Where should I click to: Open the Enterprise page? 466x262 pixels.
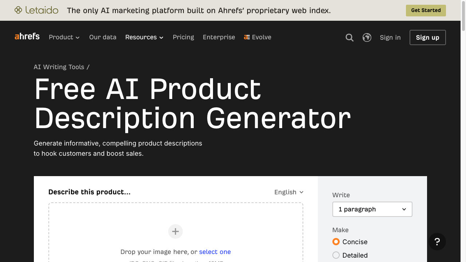point(219,37)
